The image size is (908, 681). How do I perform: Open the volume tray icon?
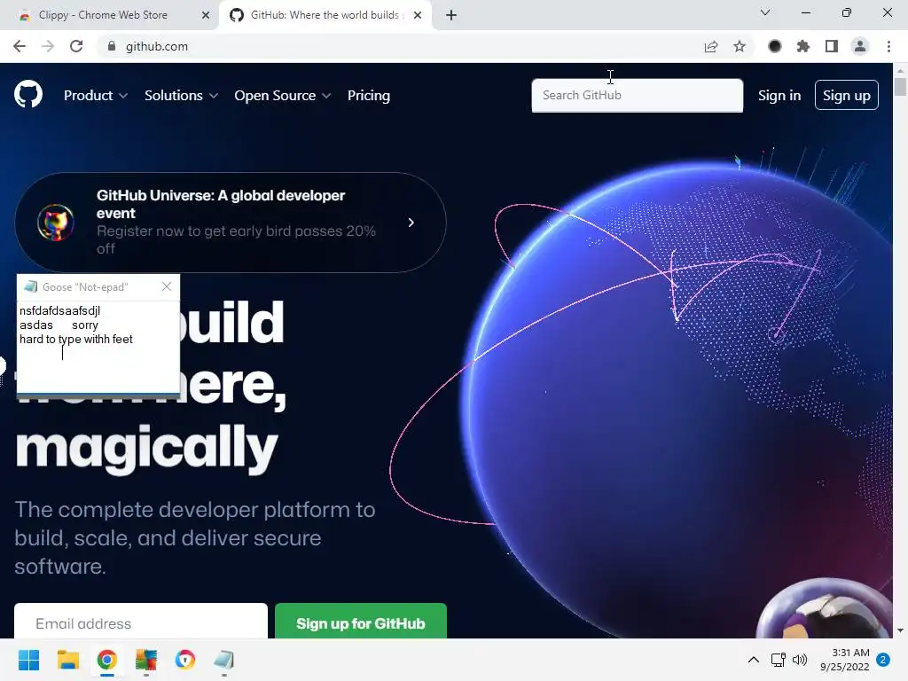click(800, 660)
